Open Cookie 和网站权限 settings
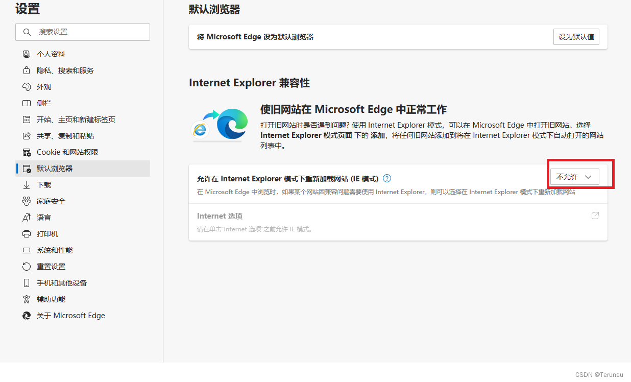Image resolution: width=631 pixels, height=382 pixels. point(83,152)
